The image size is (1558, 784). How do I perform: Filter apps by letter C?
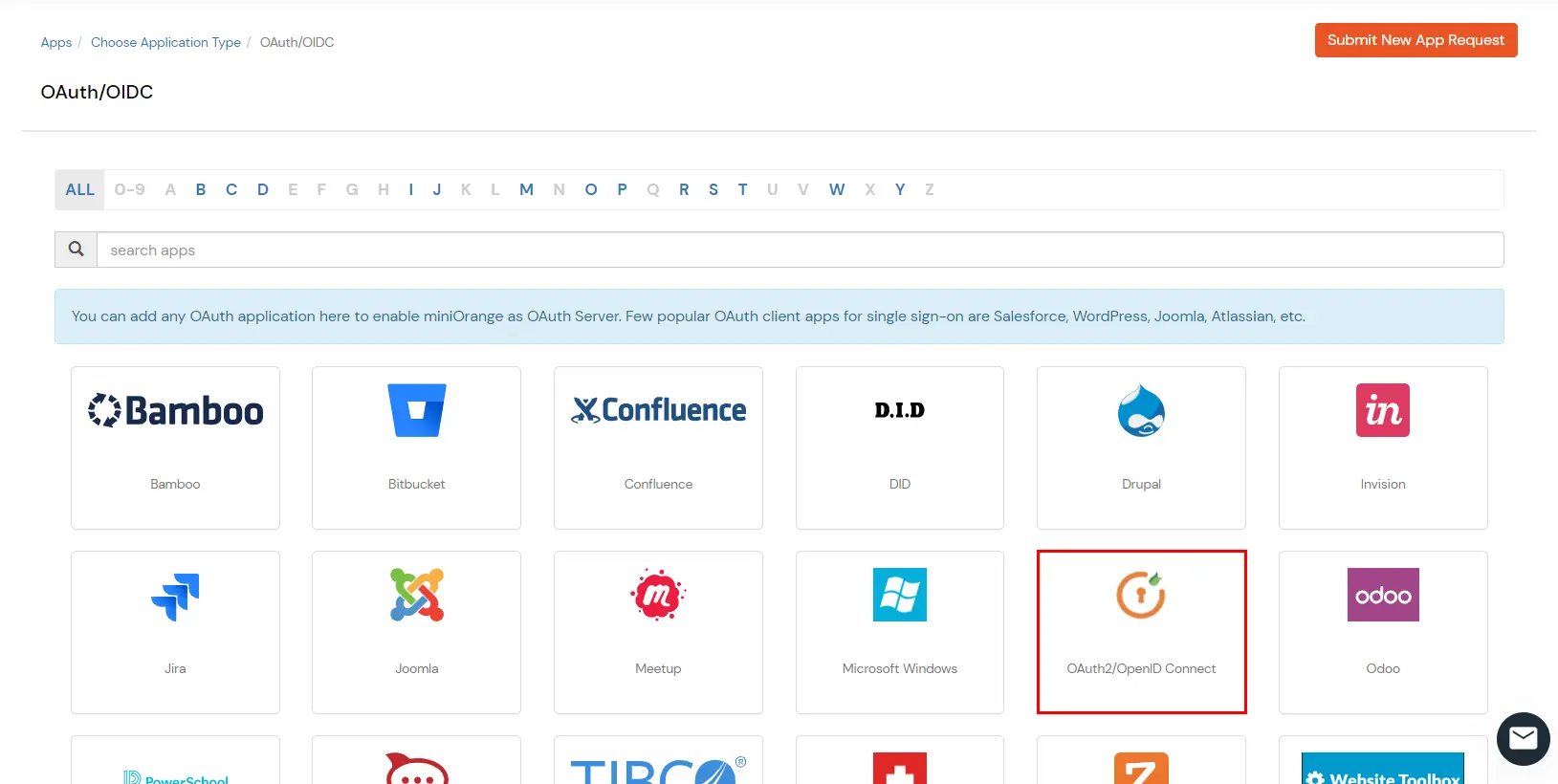[x=231, y=189]
